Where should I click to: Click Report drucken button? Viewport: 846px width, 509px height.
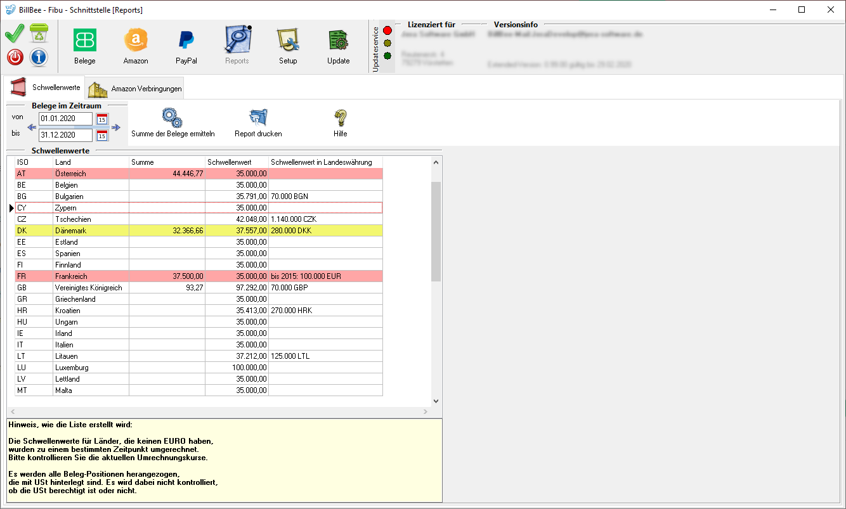pos(258,122)
